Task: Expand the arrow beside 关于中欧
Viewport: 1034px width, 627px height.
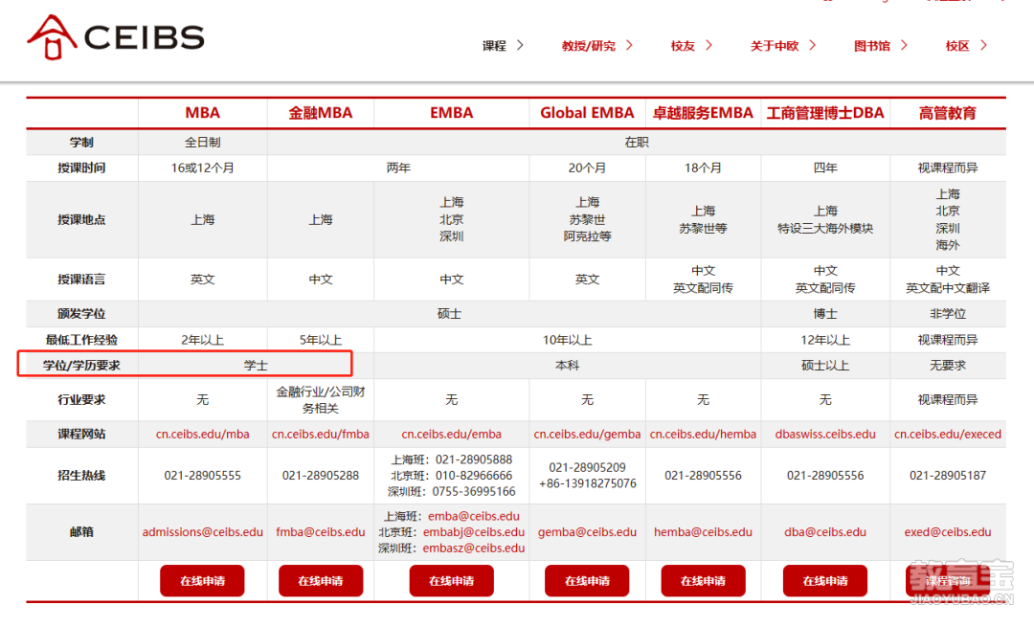Action: pyautogui.click(x=813, y=45)
